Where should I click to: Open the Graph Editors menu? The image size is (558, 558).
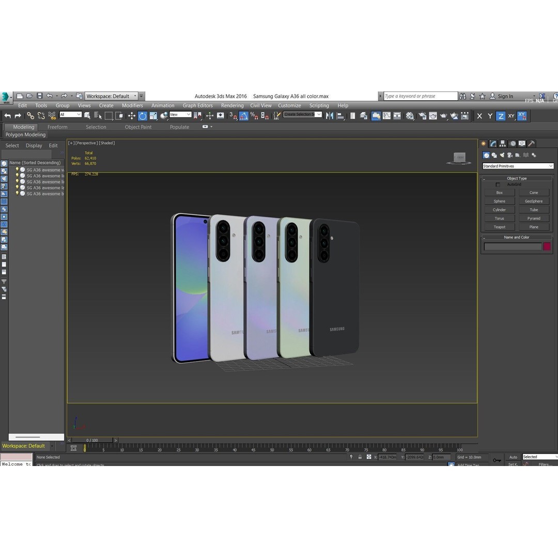click(197, 106)
